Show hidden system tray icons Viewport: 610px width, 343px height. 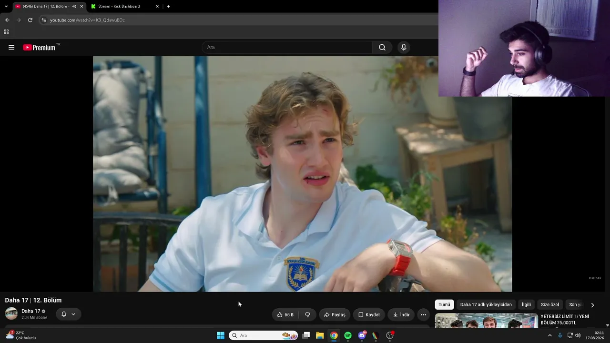[549, 335]
